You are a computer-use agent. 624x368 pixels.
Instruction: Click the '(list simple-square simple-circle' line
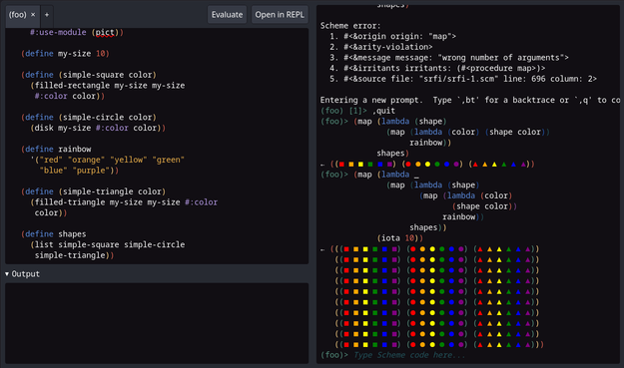tap(108, 244)
